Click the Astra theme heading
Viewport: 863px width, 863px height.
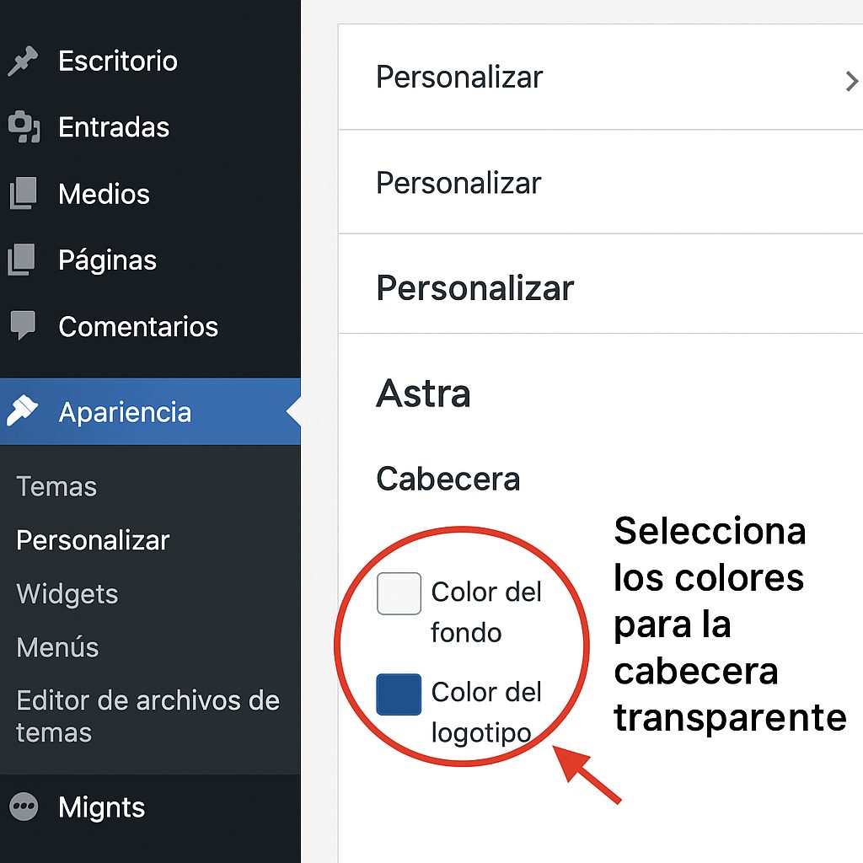point(423,394)
